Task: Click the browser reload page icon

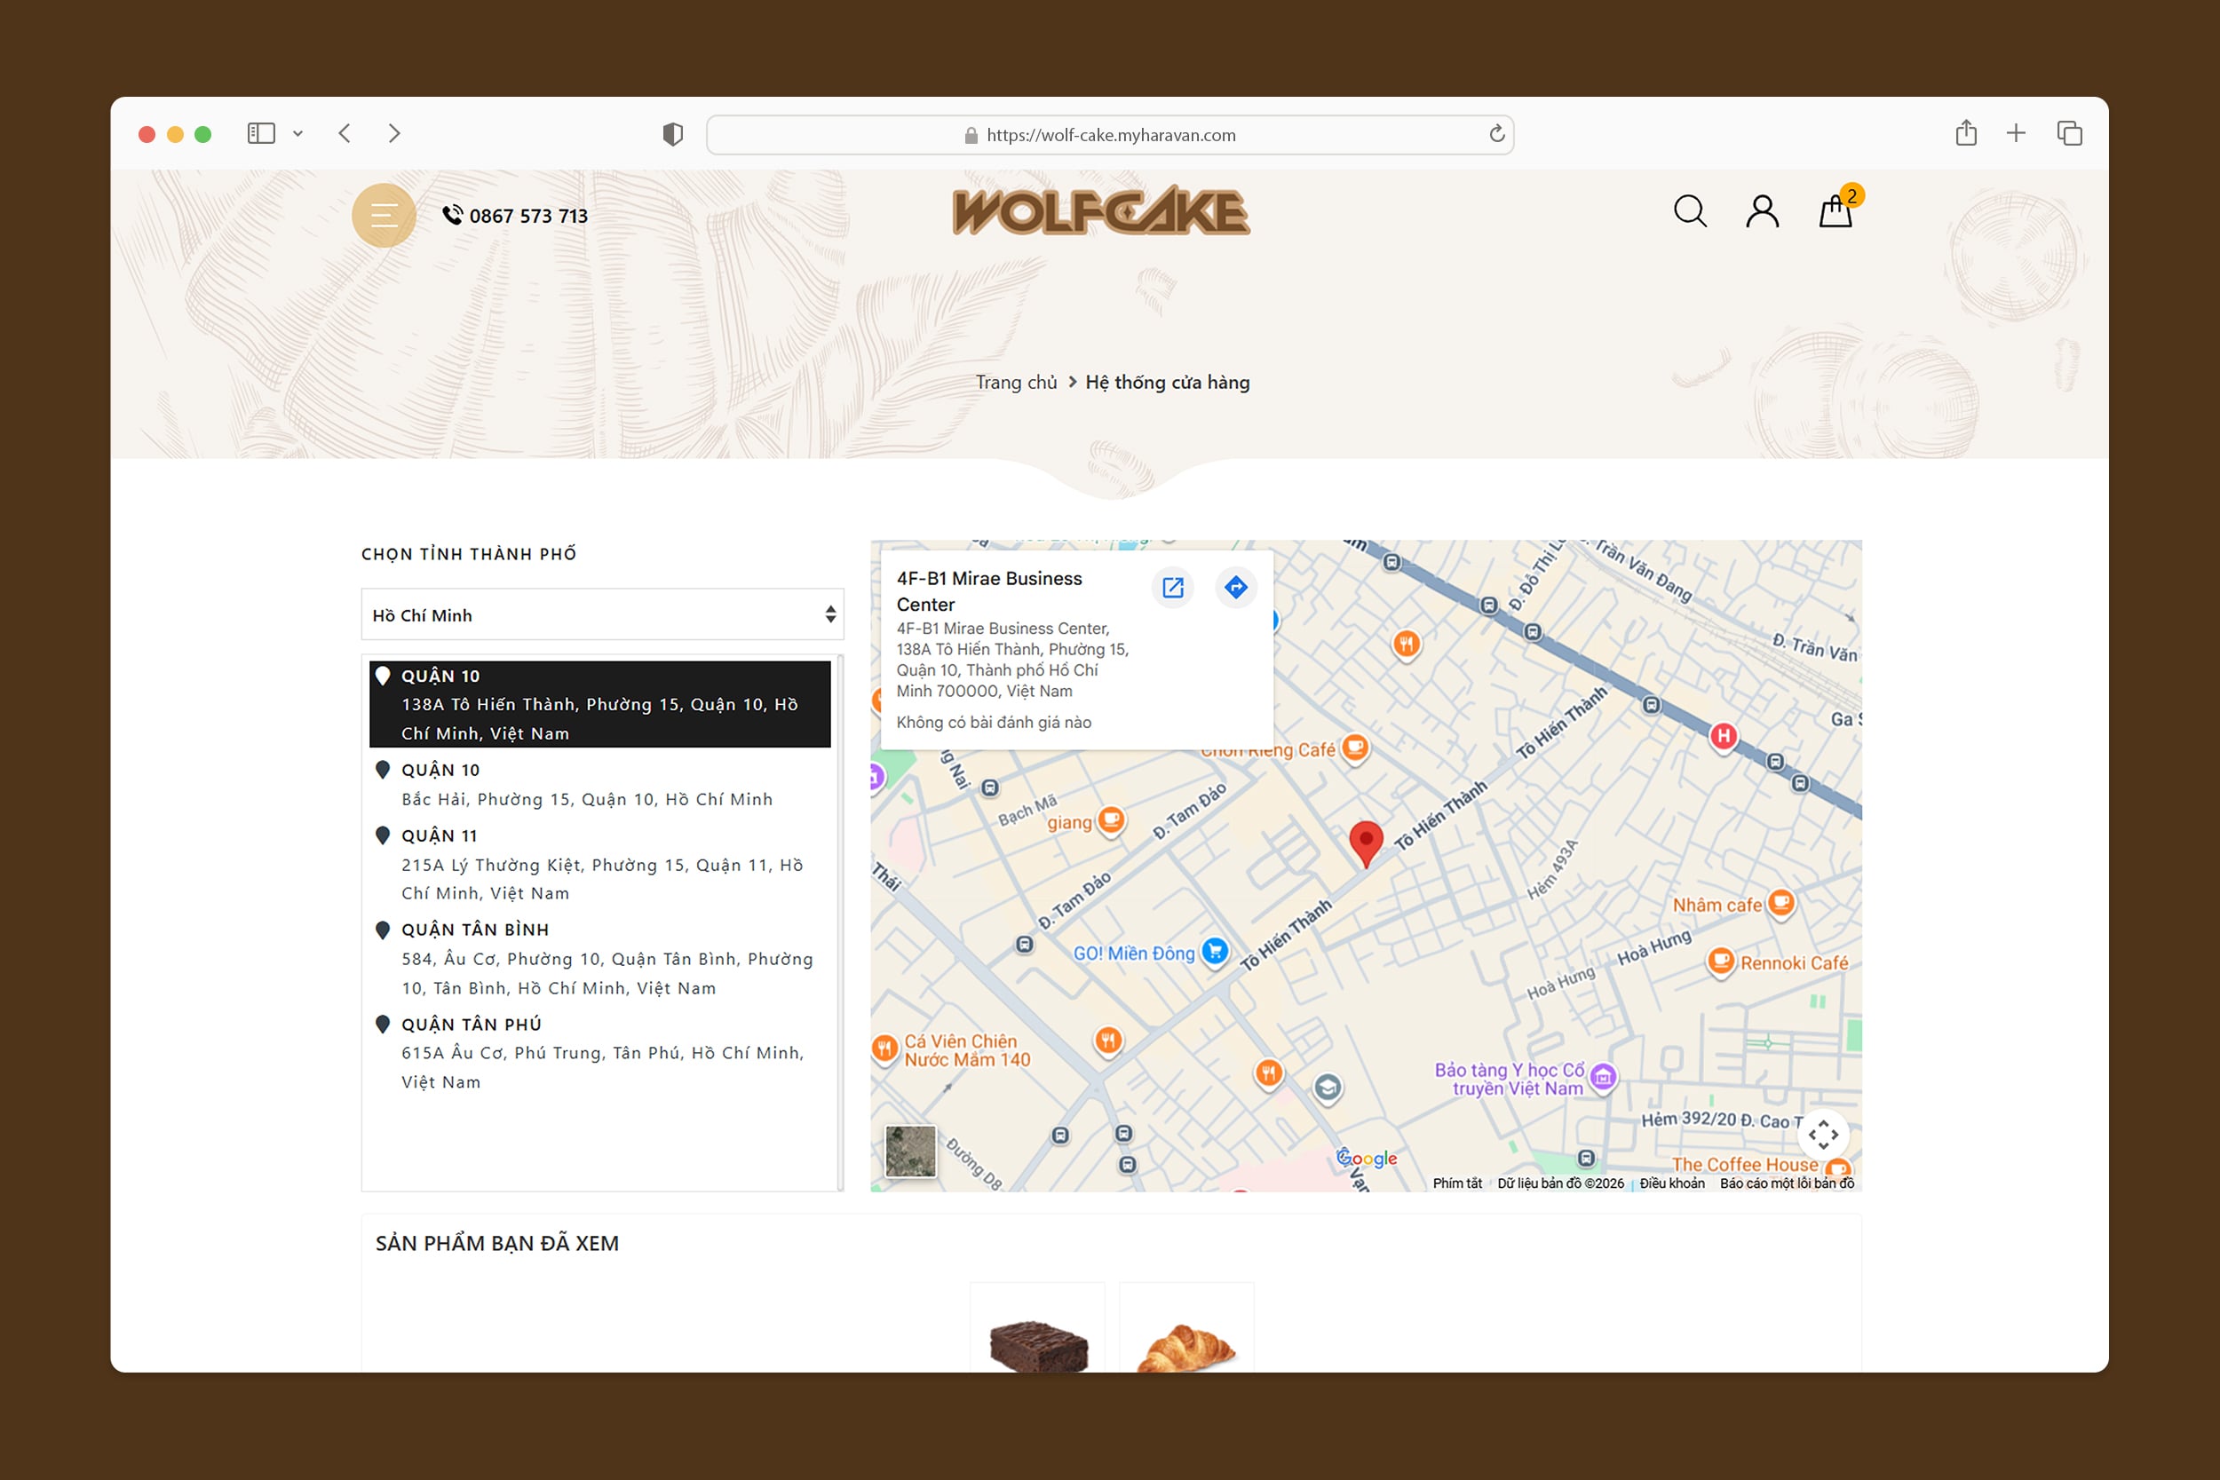Action: [1496, 134]
